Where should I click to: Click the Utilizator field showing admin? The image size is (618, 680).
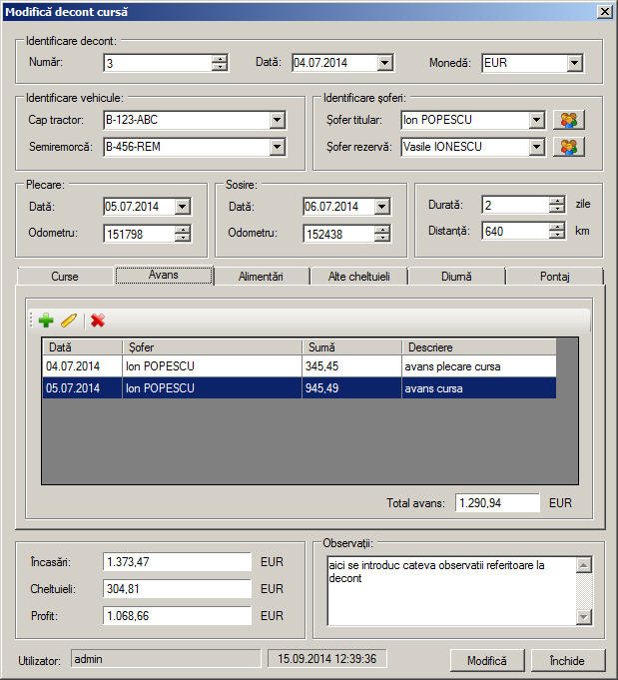point(166,659)
